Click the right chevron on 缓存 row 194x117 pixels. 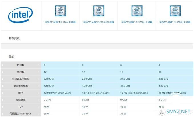tap(39, 93)
